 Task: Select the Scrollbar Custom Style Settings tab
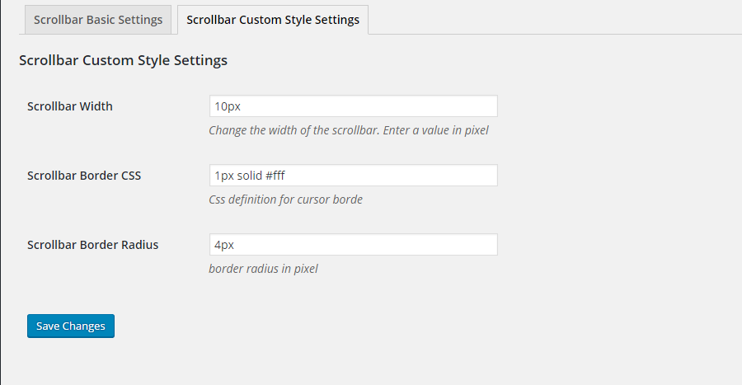click(273, 20)
